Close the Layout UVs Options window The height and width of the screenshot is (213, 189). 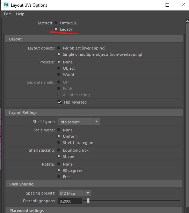[183, 5]
